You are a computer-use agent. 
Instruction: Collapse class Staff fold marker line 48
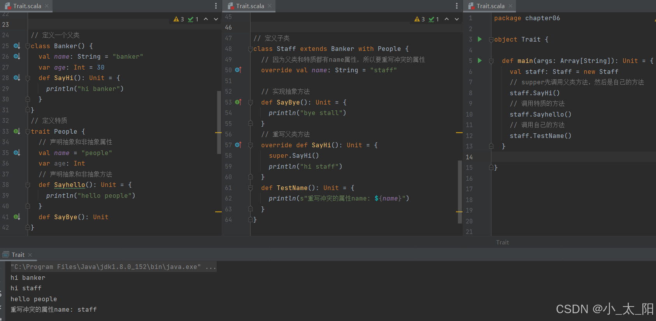251,49
